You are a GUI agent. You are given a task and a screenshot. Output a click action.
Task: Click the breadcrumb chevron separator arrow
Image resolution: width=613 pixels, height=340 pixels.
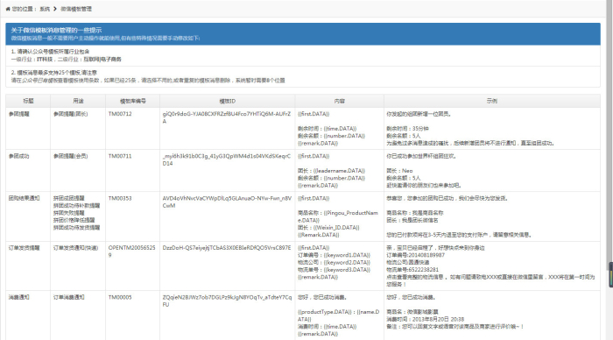pos(55,9)
